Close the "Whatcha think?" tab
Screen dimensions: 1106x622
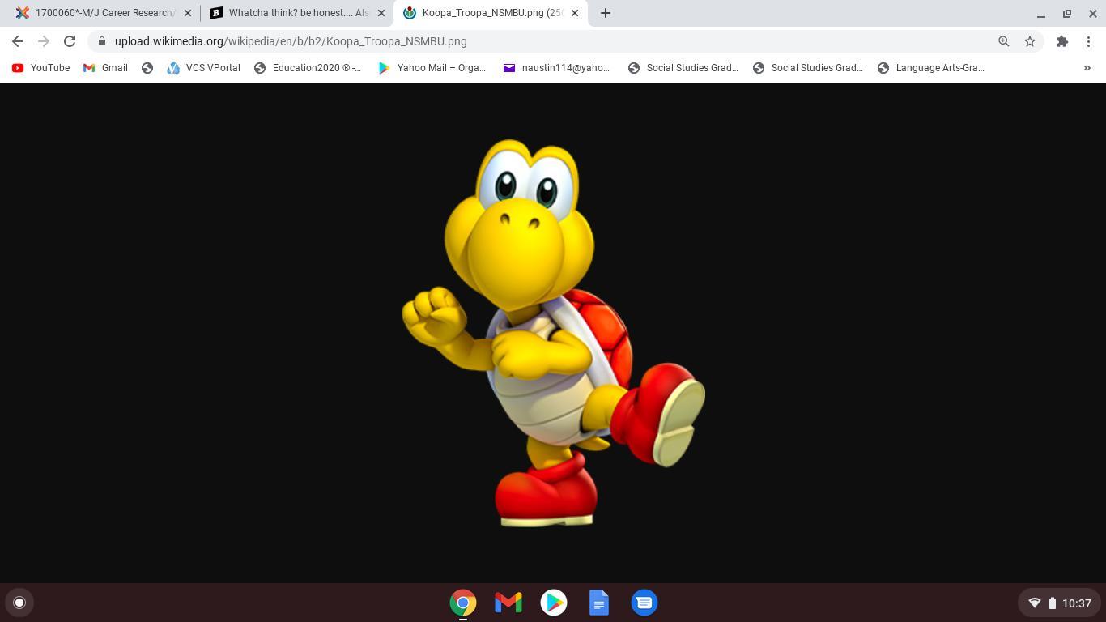[x=381, y=13]
